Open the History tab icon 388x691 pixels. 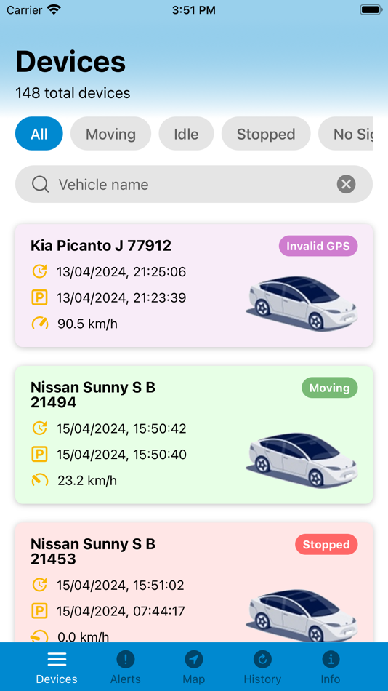[262, 660]
